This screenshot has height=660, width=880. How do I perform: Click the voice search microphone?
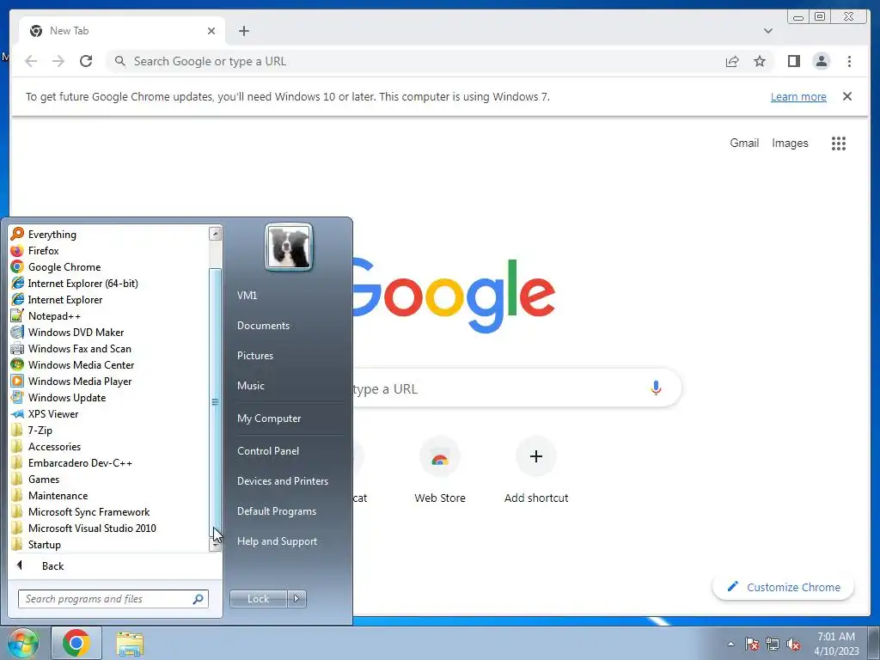(x=656, y=388)
